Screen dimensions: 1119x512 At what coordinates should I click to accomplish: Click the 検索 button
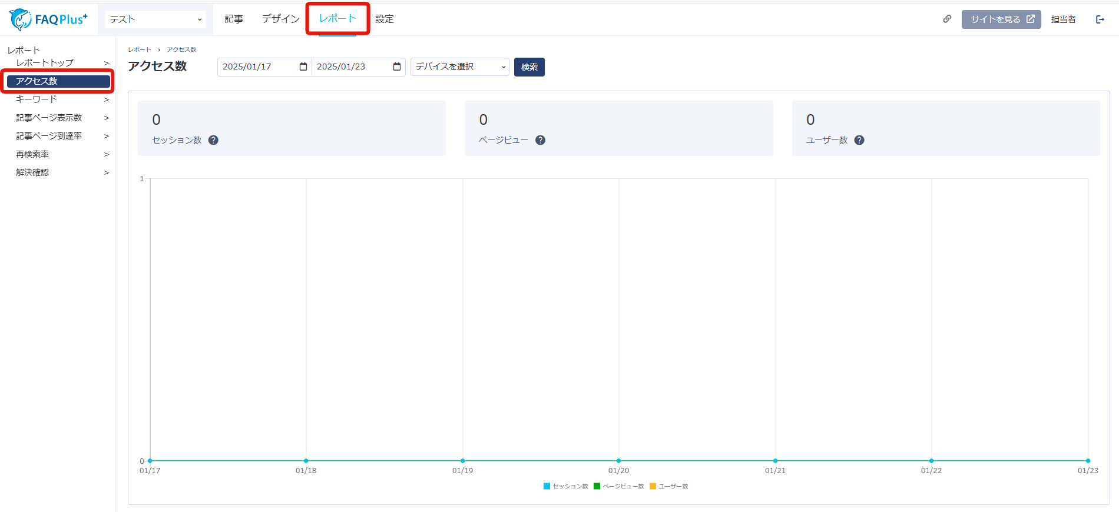(529, 67)
